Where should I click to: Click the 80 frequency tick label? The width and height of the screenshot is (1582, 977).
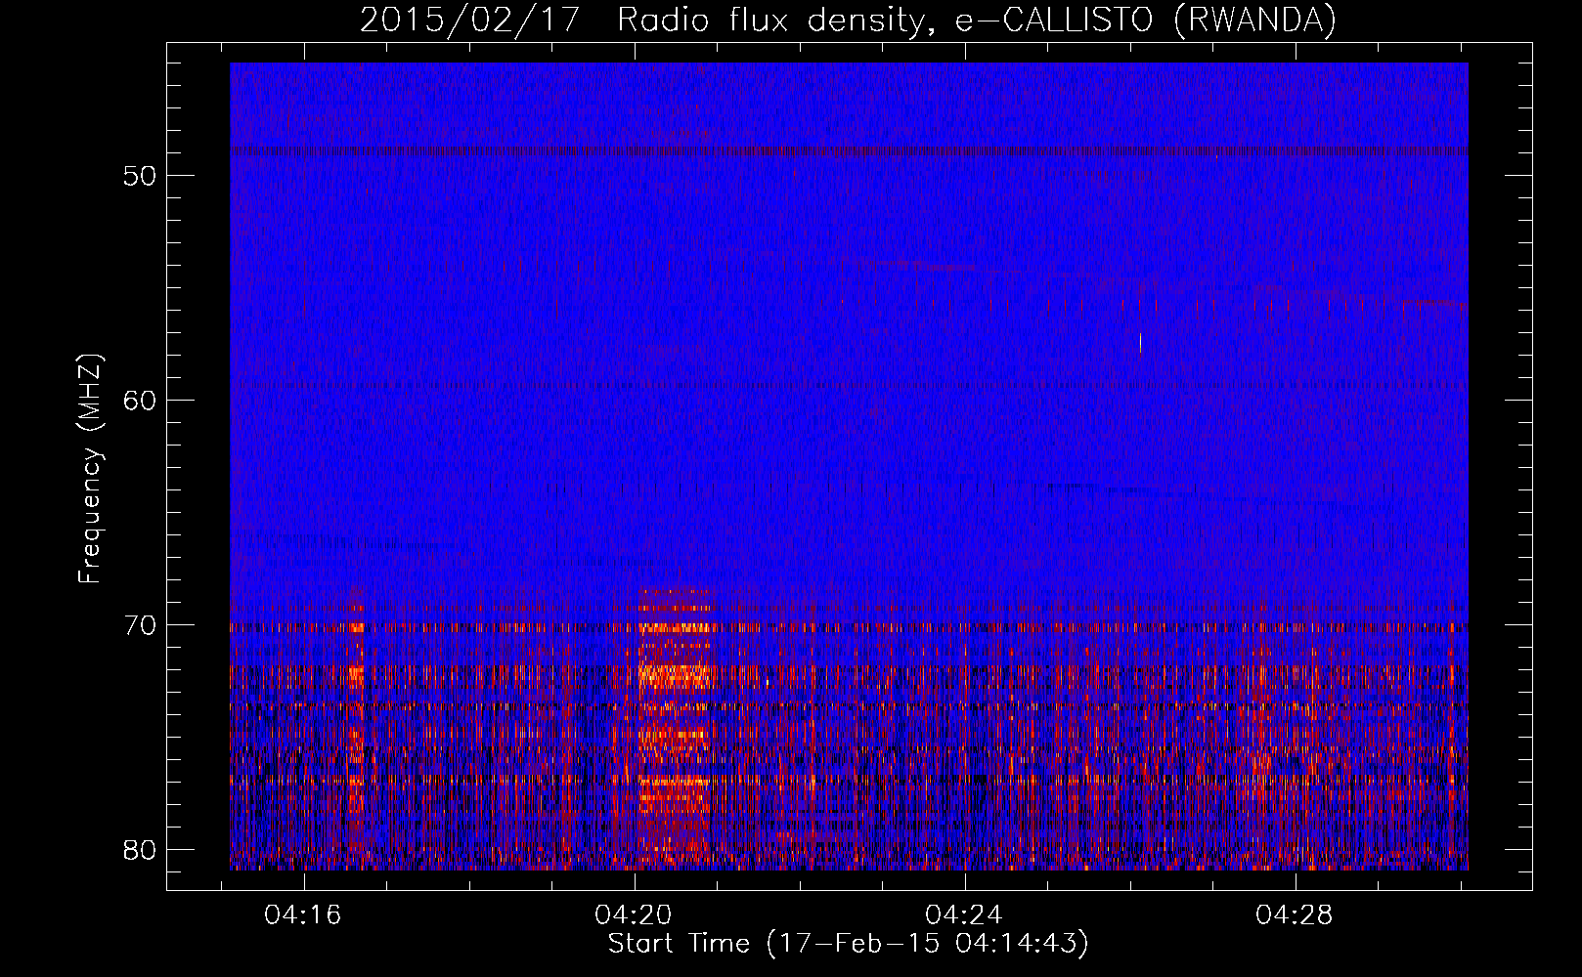(x=140, y=850)
